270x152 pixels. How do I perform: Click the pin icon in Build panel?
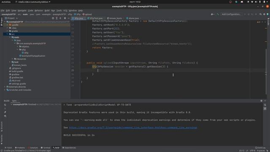pos(5,112)
